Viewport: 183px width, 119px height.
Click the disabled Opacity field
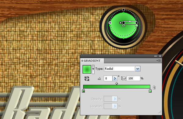click(108, 99)
